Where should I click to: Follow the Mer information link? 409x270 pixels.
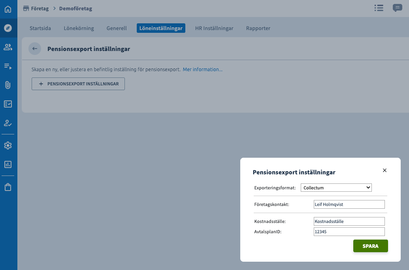click(202, 70)
